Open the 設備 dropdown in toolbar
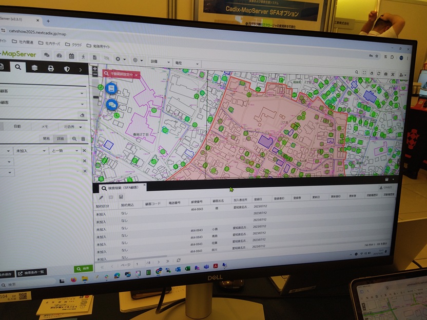 point(160,62)
